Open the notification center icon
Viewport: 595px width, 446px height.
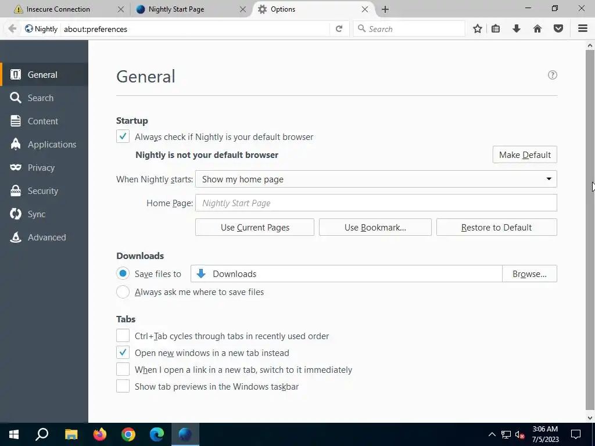point(576,434)
